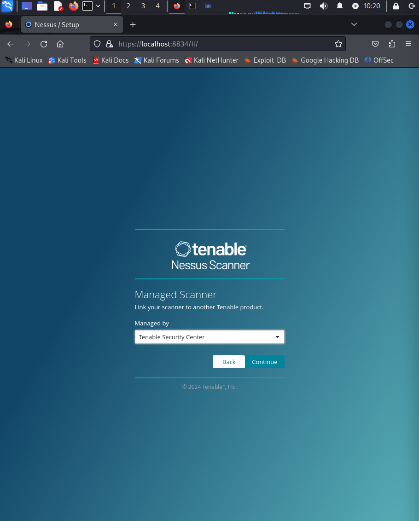419x521 pixels.
Task: Open the Exploit-DB bookmark
Action: click(265, 60)
